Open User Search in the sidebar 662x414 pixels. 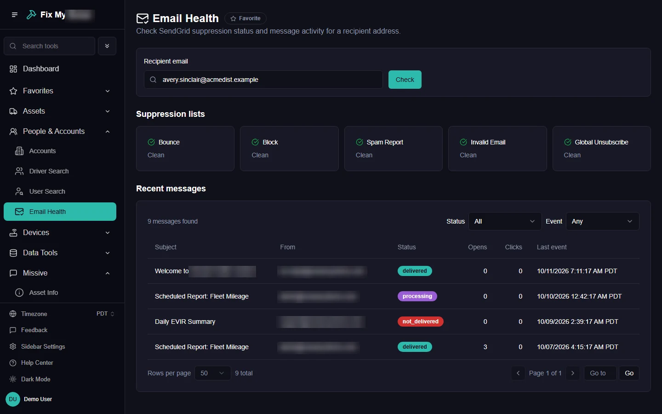[60, 191]
